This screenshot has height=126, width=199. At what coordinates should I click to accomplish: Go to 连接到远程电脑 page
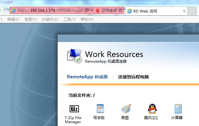click(x=134, y=77)
